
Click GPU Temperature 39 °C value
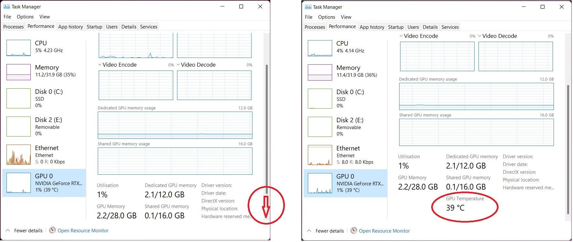point(455,208)
